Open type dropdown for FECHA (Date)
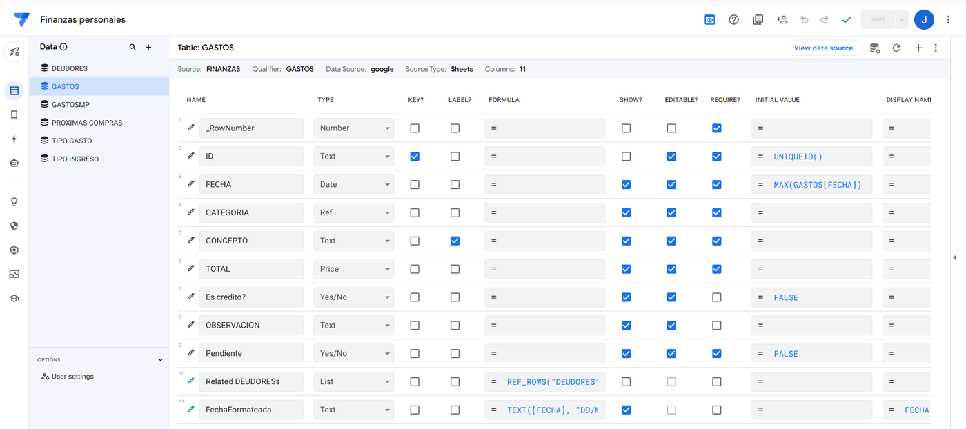Viewport: 966px width, 429px height. click(x=354, y=184)
